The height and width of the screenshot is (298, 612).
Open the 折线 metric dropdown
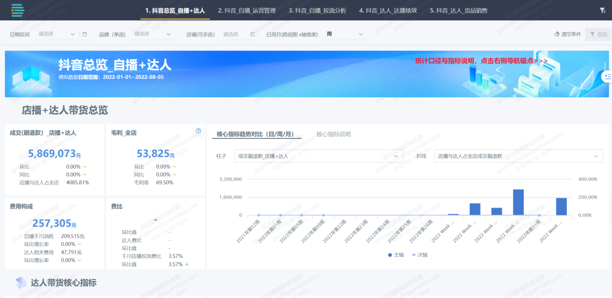tap(518, 156)
